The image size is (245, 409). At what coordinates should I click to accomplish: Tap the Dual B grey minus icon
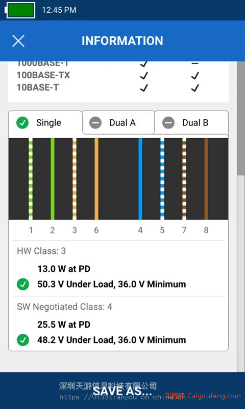168,122
